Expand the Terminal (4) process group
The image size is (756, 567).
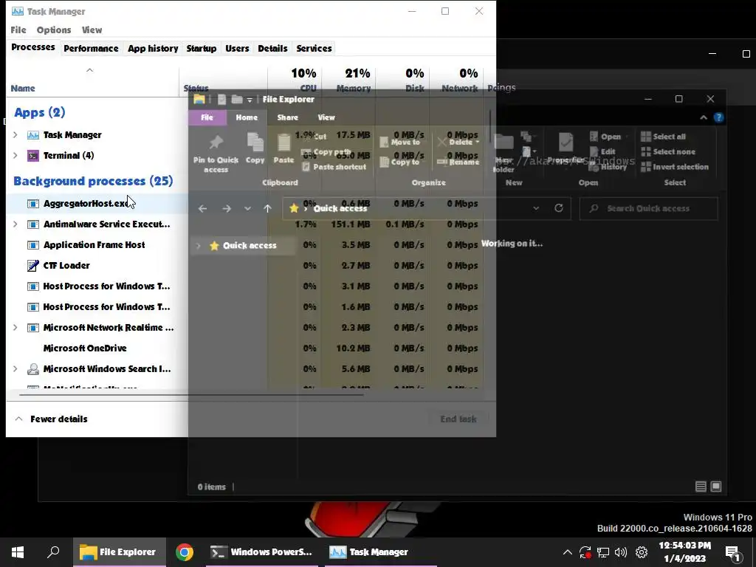(x=15, y=155)
